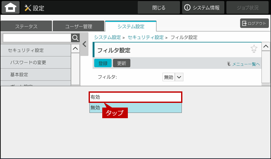Image resolution: width=271 pixels, height=159 pixels.
Task: Click the 設定 title with tools icon
Action: [35, 8]
